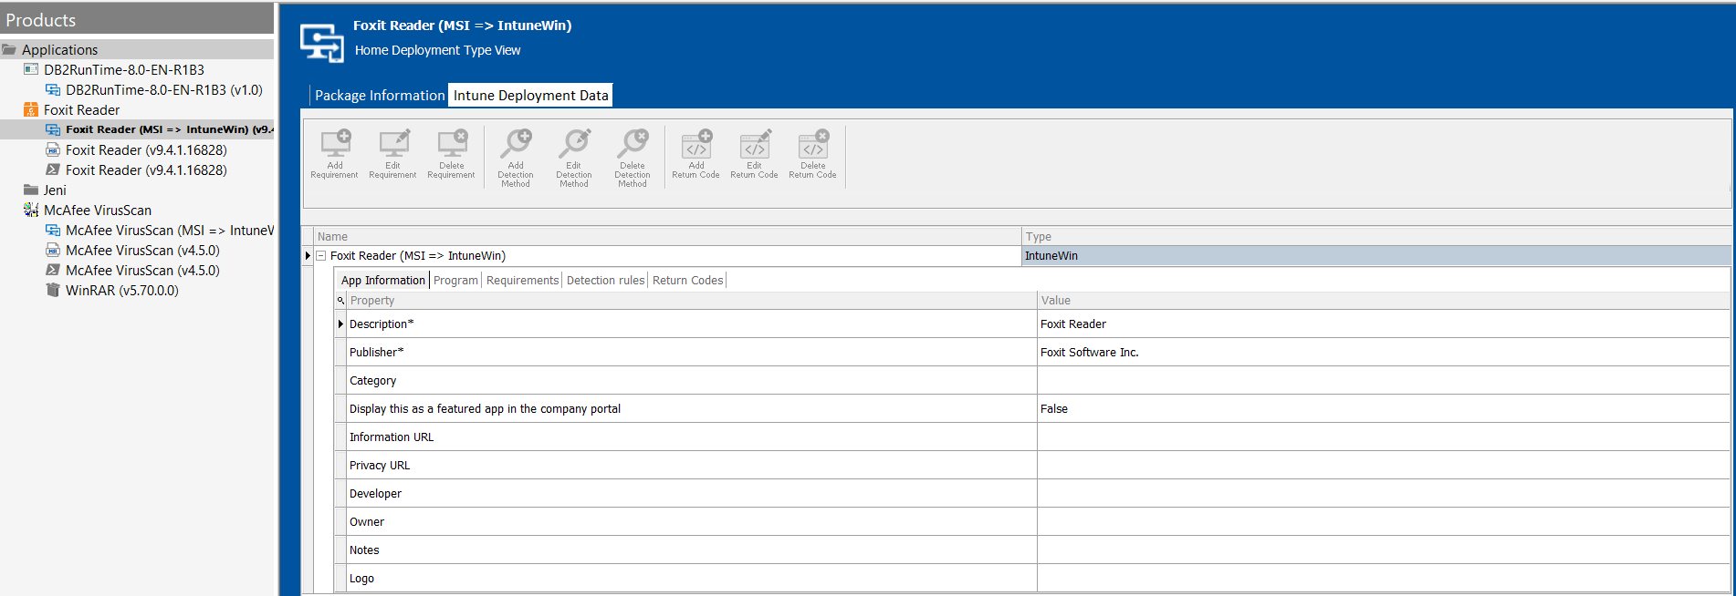Click the Delete Return Code icon
This screenshot has width=1736, height=596.
813,146
